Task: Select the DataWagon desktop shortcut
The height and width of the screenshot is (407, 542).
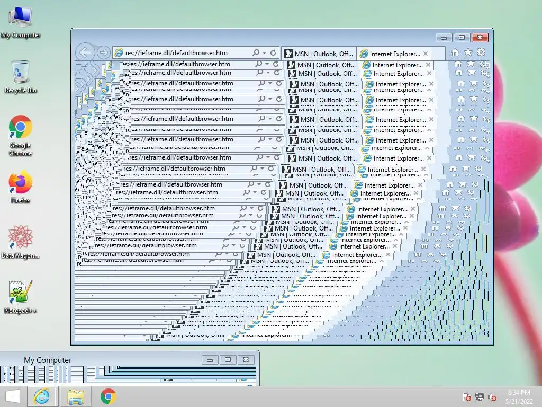Action: [x=21, y=242]
